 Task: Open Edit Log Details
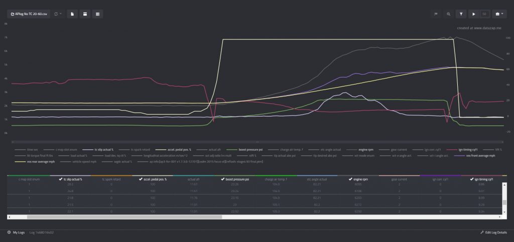(494, 232)
